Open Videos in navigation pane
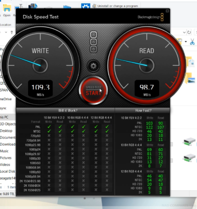This screenshot has width=197, height=209. click(5, 165)
